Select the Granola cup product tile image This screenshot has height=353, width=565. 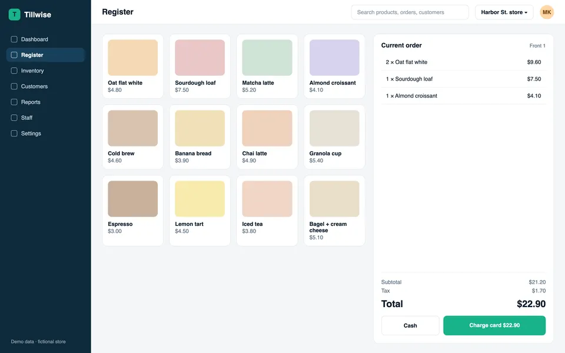click(334, 128)
